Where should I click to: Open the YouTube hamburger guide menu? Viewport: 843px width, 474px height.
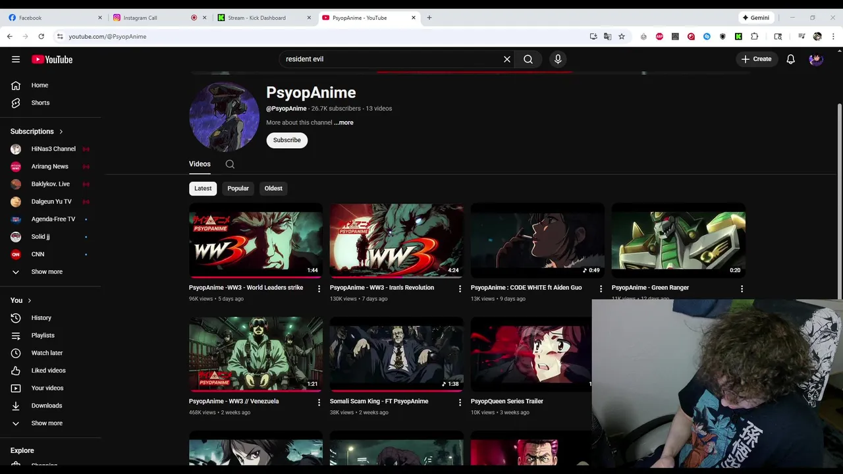(16, 59)
